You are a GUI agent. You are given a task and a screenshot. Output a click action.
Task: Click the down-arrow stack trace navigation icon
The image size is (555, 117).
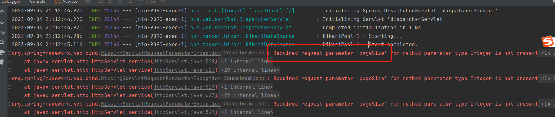click(2, 22)
